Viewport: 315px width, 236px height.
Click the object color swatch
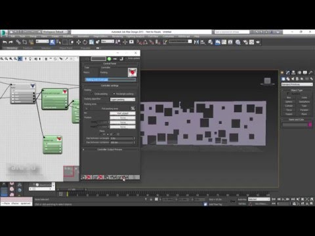(x=310, y=125)
